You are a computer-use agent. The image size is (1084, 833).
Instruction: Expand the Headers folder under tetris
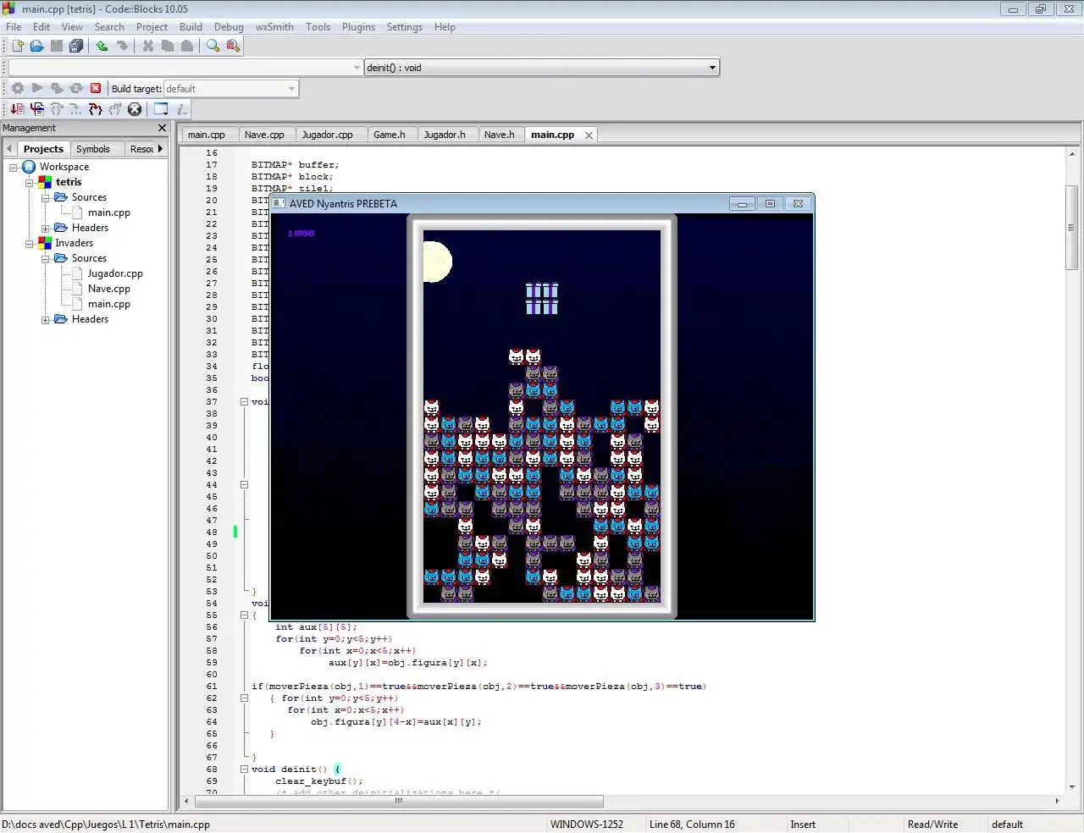pyautogui.click(x=46, y=229)
